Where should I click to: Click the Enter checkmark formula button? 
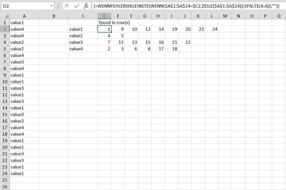tap(76, 6)
